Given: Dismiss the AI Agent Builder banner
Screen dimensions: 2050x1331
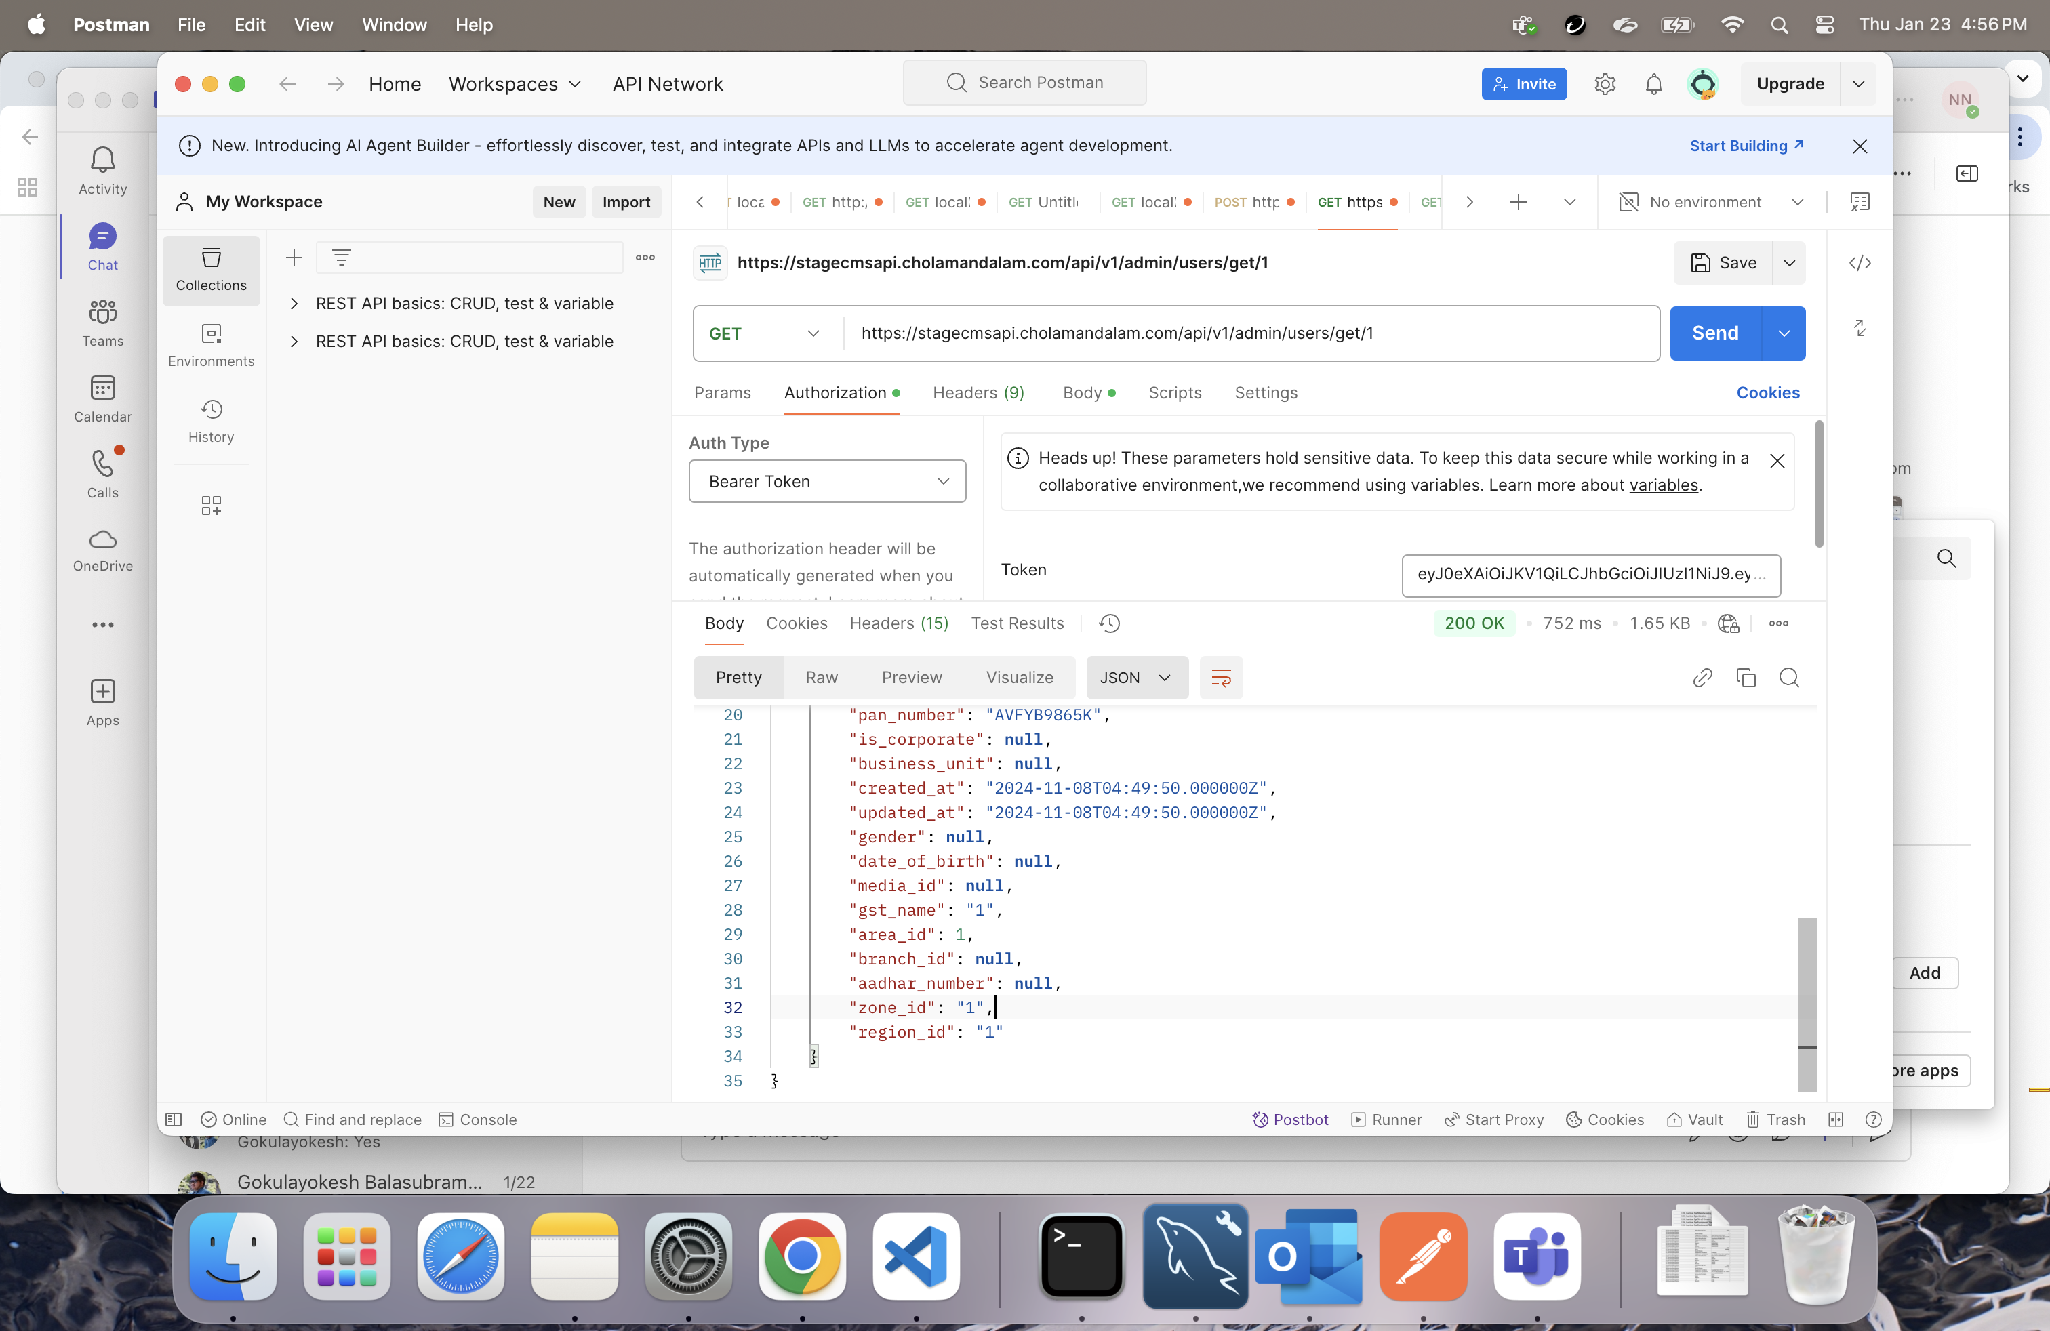Looking at the screenshot, I should pyautogui.click(x=1860, y=146).
